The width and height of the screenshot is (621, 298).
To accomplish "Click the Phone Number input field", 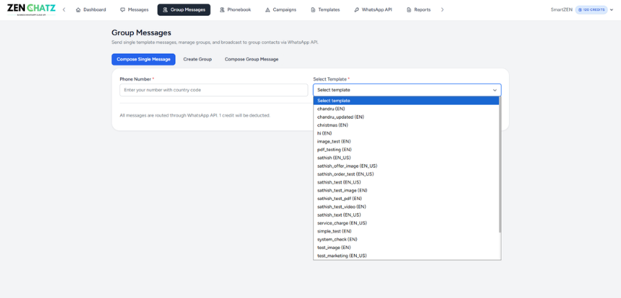I will (214, 90).
